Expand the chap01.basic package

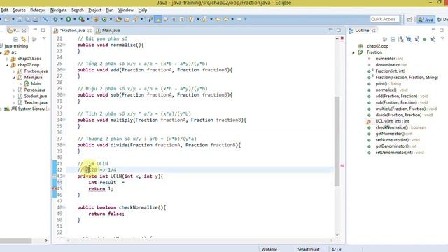8,59
